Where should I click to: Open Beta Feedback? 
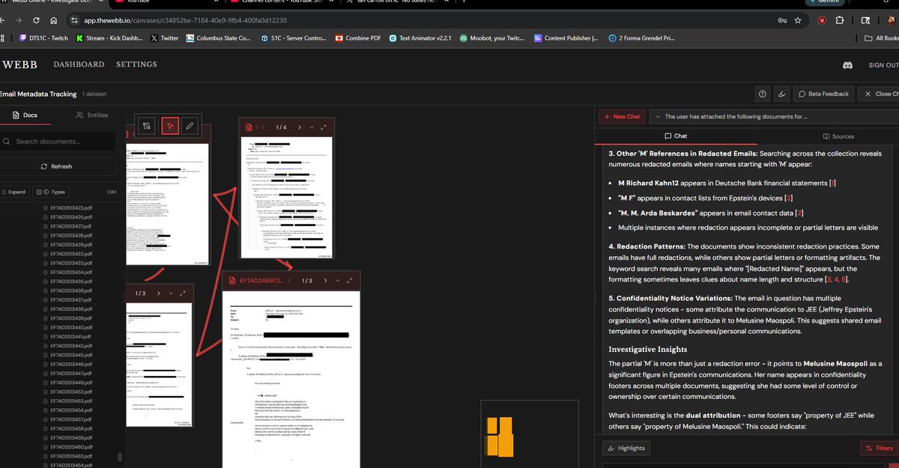[x=823, y=94]
